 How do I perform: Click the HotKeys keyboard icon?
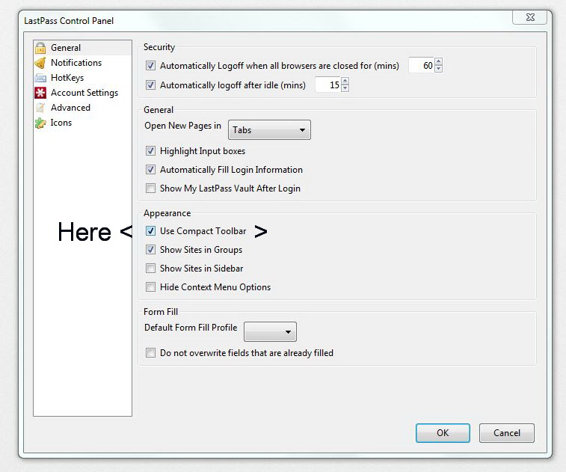[x=40, y=78]
